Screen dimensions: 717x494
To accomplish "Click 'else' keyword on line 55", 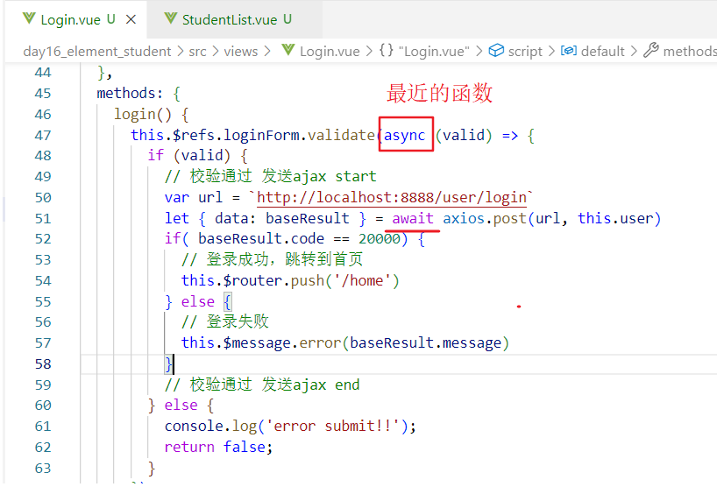I will point(197,301).
